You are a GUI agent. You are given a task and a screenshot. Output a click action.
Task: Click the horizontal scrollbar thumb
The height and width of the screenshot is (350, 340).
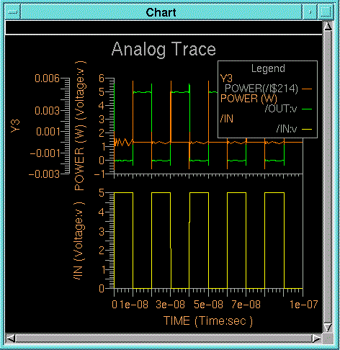coord(164,338)
